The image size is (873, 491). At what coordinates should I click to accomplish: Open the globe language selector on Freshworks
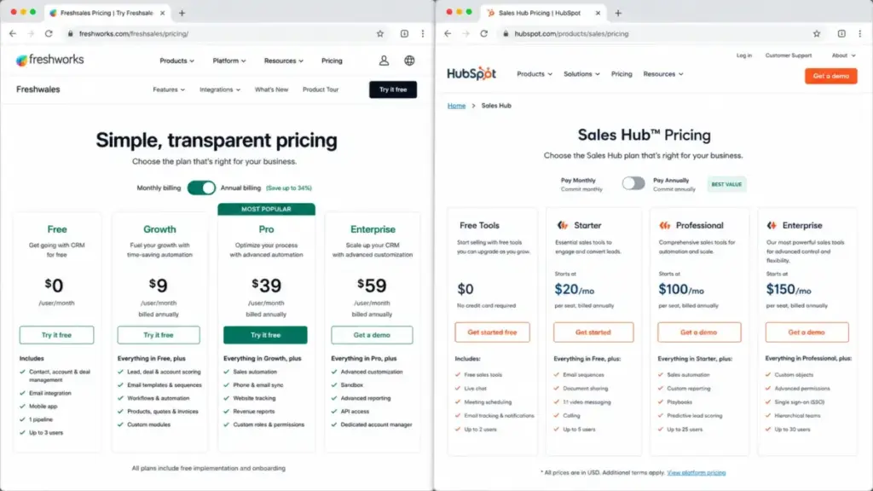pyautogui.click(x=409, y=61)
